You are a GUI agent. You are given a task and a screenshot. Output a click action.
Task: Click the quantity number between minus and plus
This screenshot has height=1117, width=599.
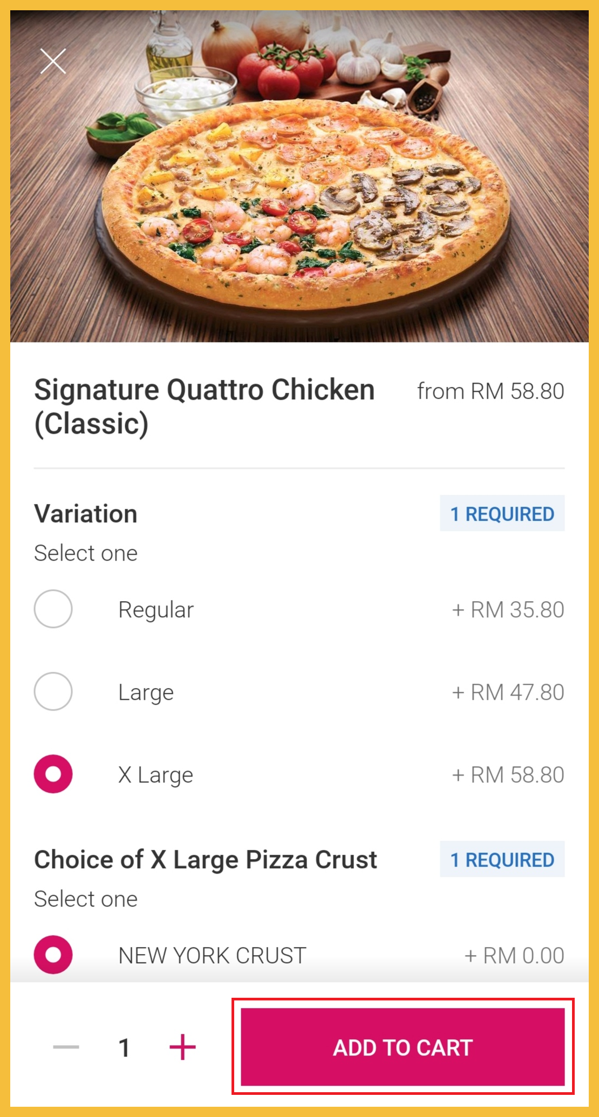click(x=124, y=1047)
